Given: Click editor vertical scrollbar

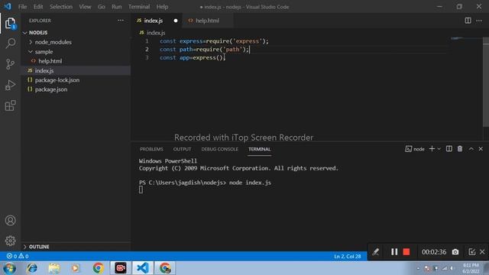Looking at the screenshot, I should [x=486, y=82].
